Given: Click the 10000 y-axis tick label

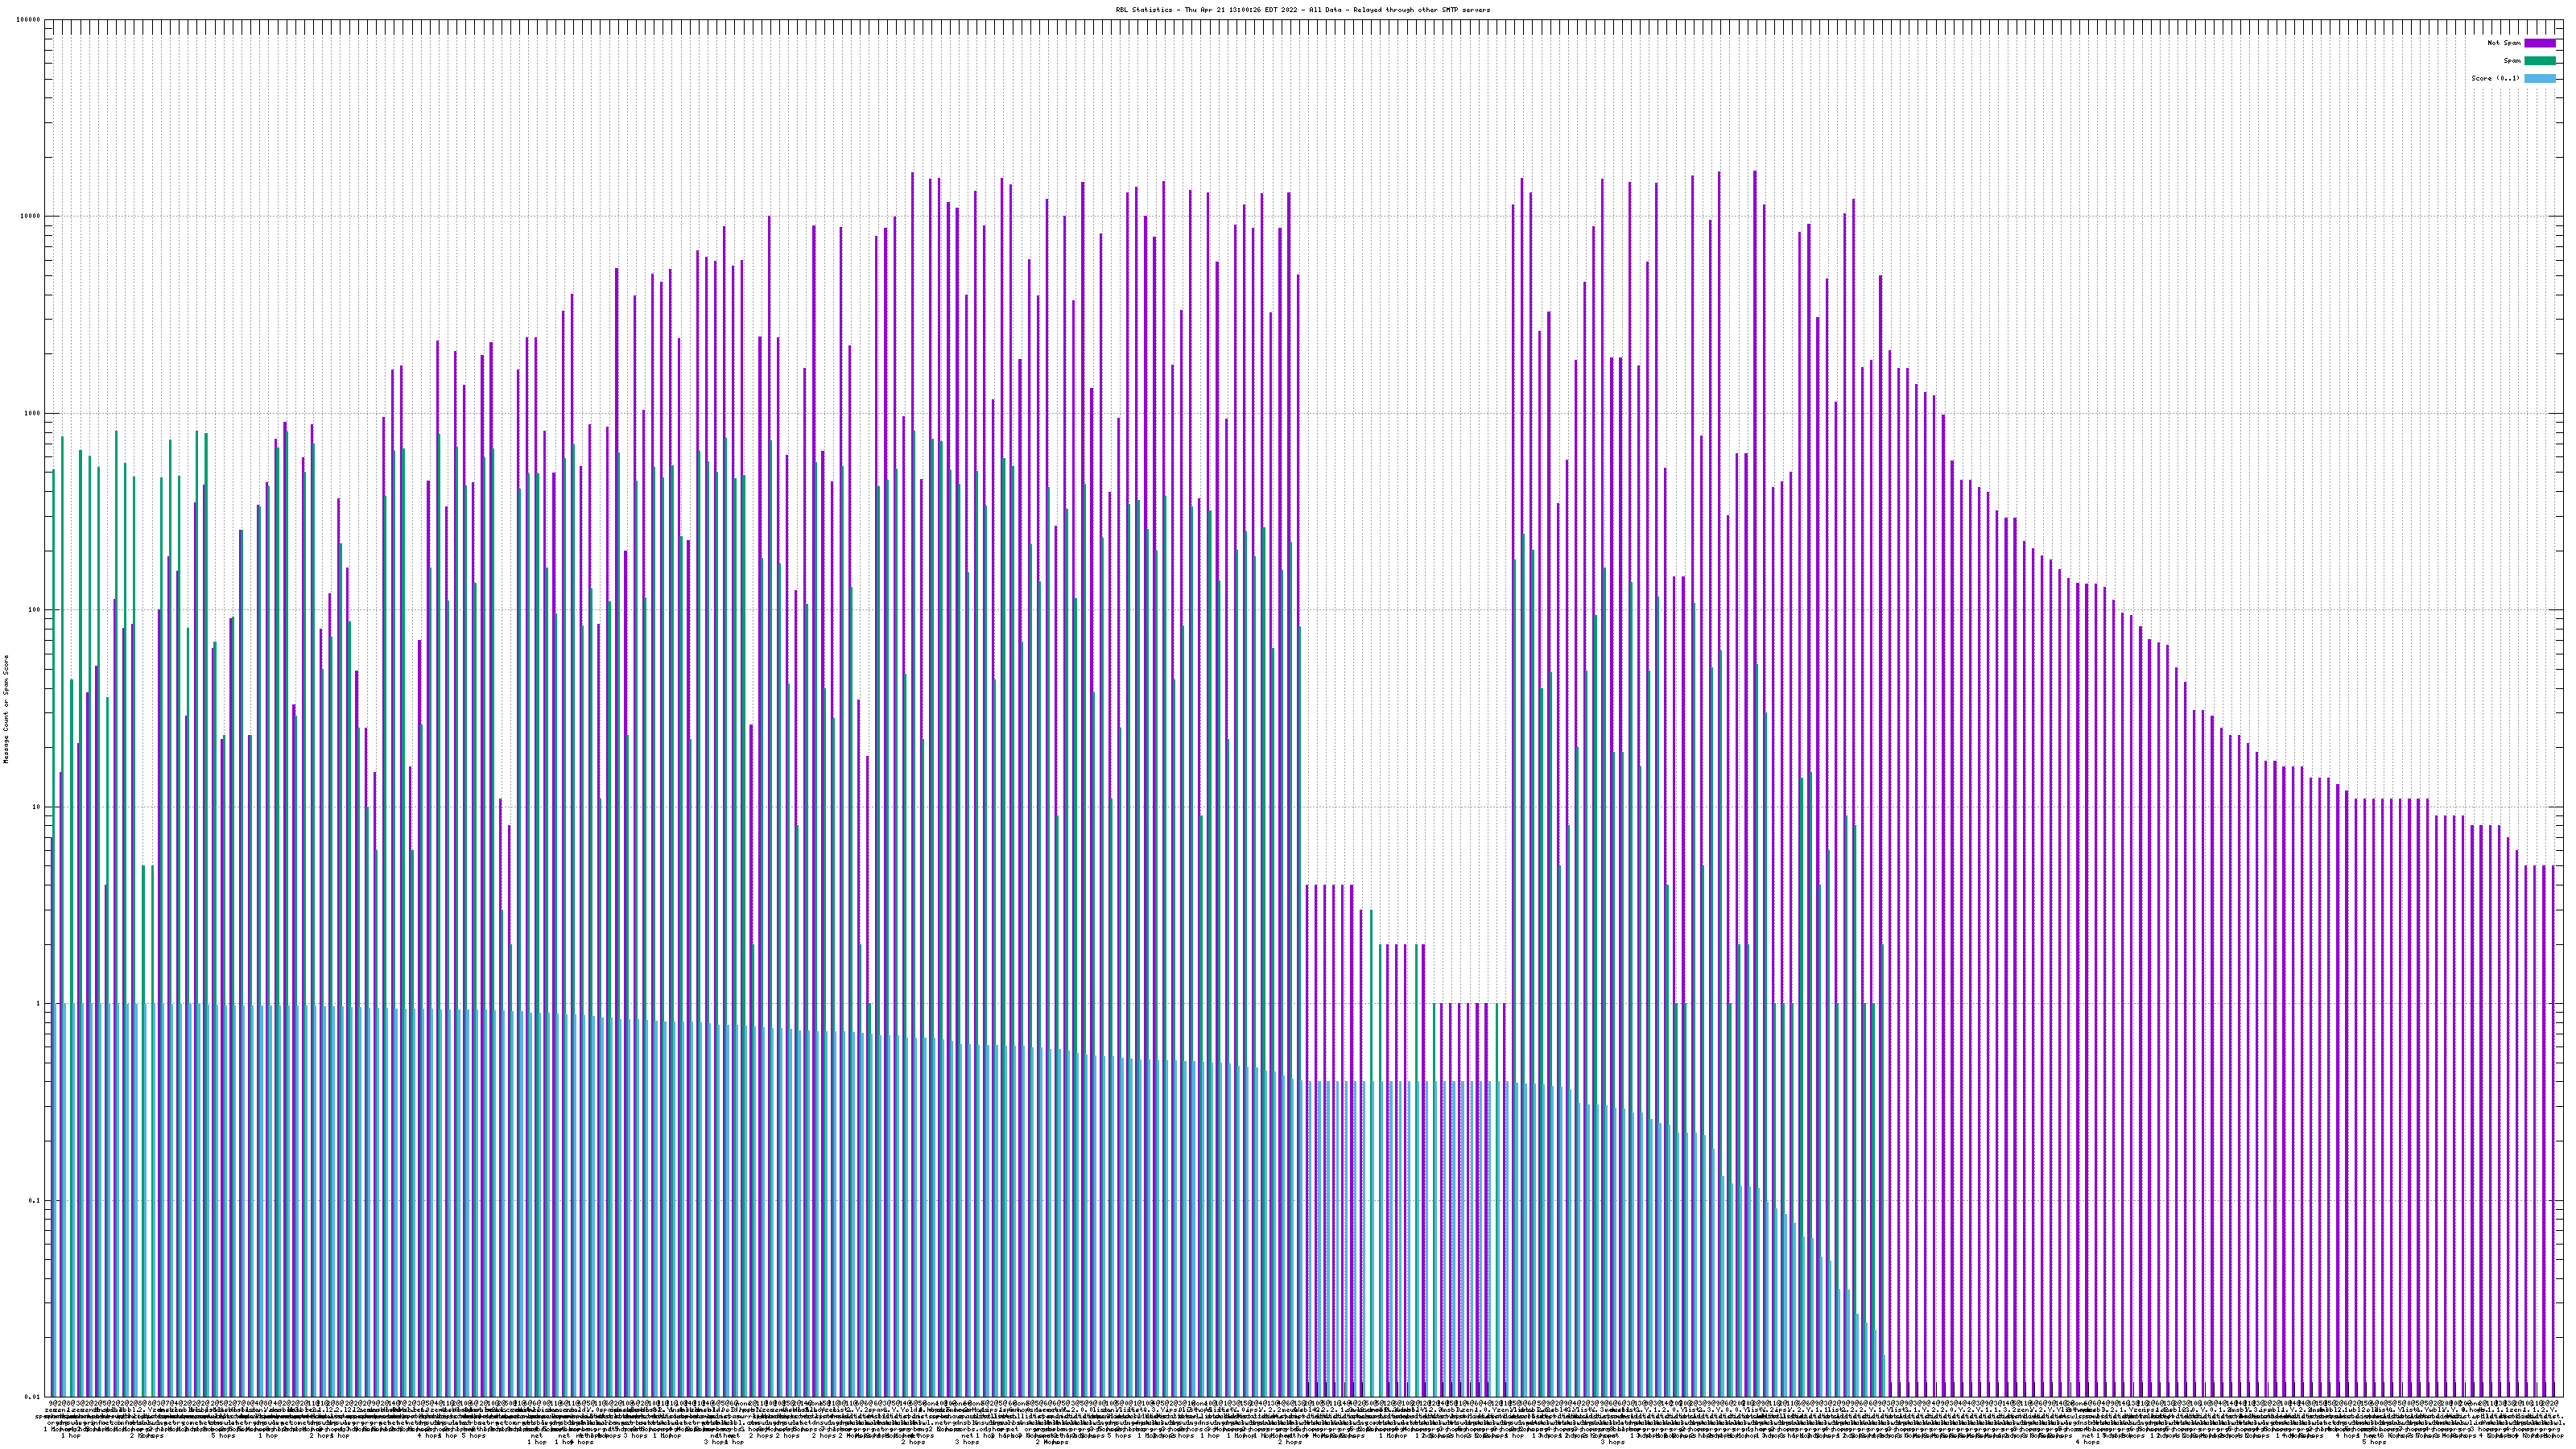Looking at the screenshot, I should click(x=31, y=217).
